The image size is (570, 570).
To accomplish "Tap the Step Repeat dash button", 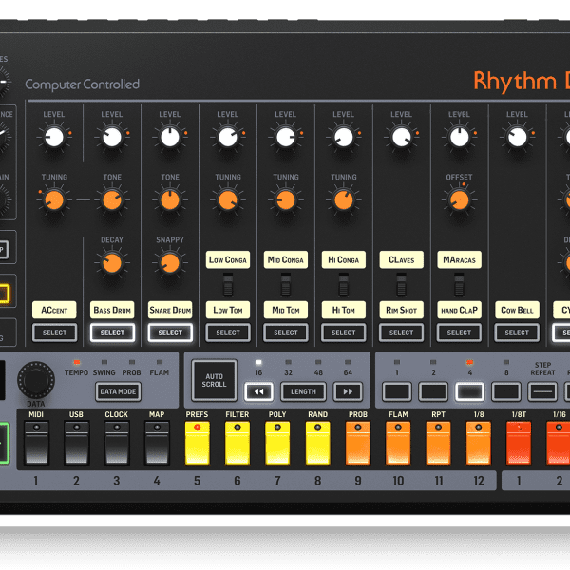I will (542, 391).
